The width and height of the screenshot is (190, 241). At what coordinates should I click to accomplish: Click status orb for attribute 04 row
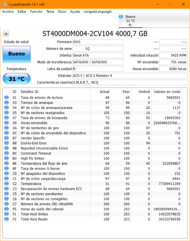(x=6, y=108)
